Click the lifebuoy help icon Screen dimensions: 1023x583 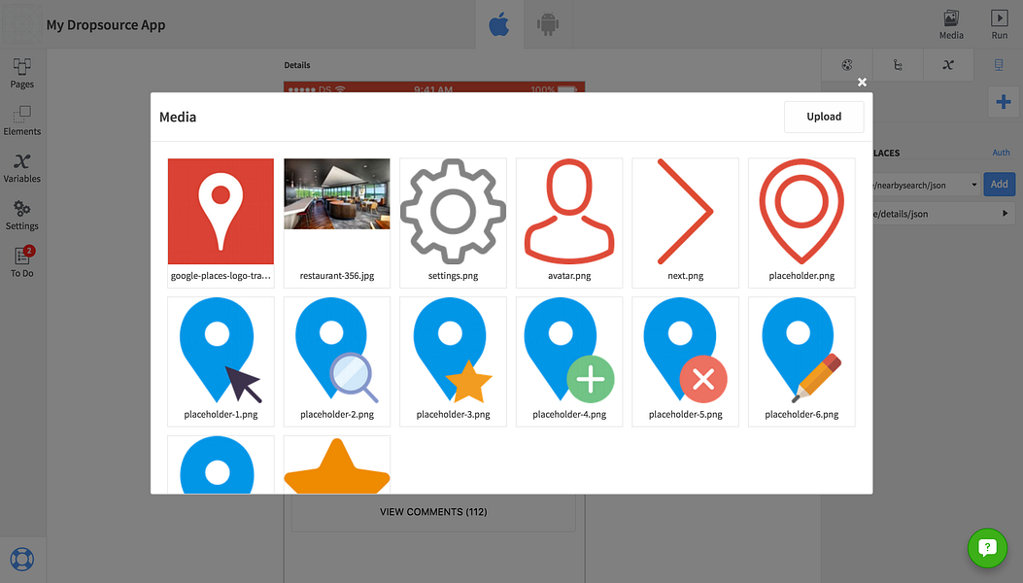pos(22,560)
